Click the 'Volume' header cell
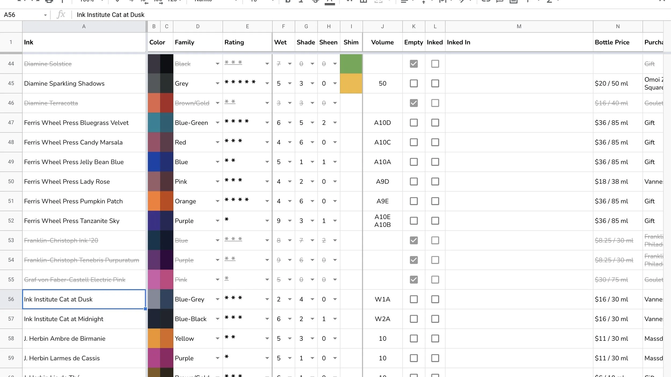This screenshot has width=671, height=377. tap(382, 42)
